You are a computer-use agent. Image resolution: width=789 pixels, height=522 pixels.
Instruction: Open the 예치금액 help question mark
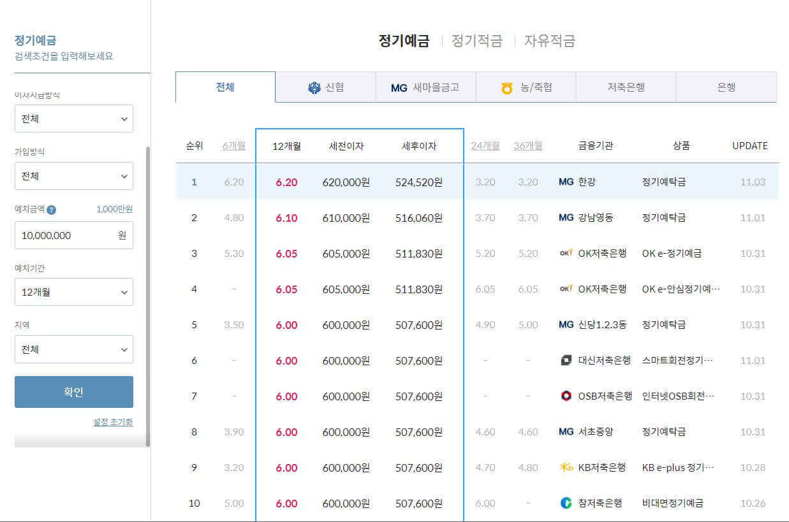pos(51,210)
